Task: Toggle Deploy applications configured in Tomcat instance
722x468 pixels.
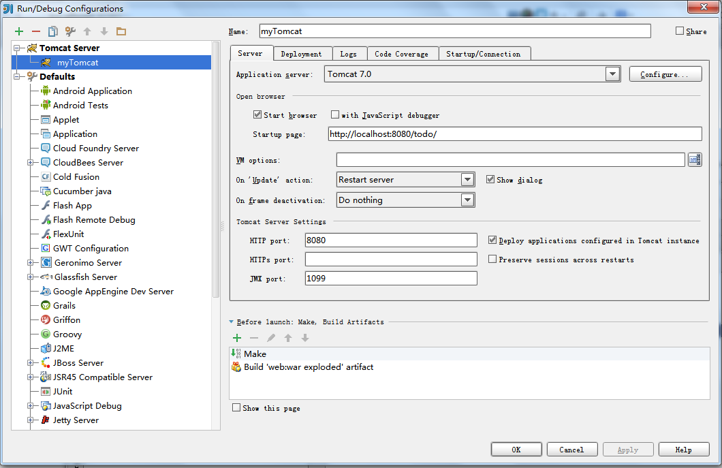Action: click(x=492, y=240)
